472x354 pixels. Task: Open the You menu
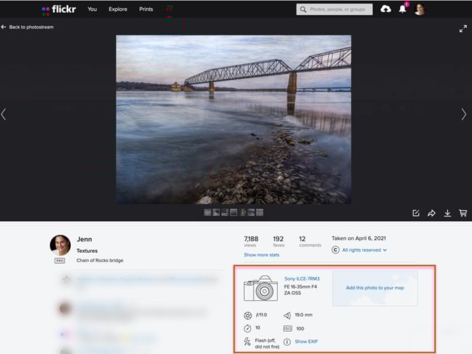(x=92, y=9)
